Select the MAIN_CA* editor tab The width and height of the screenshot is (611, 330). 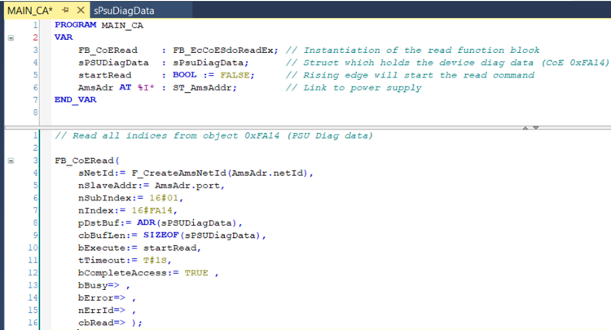click(29, 11)
